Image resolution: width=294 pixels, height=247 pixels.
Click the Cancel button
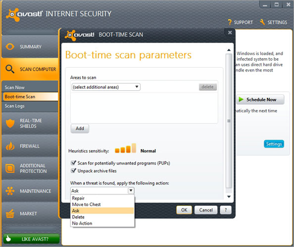206,210
